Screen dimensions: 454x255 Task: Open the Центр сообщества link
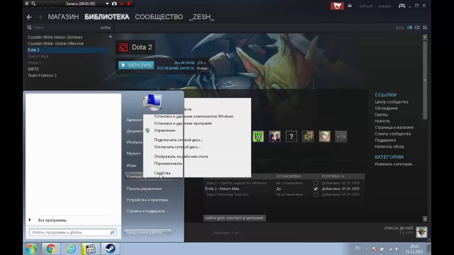(391, 102)
